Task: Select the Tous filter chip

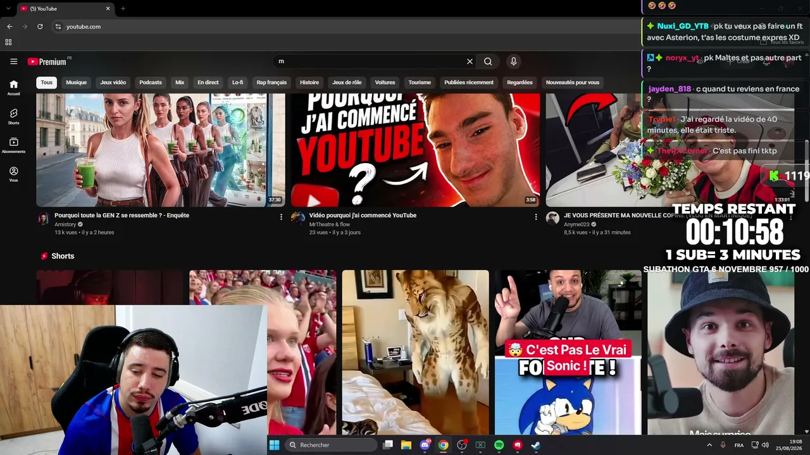Action: point(47,82)
